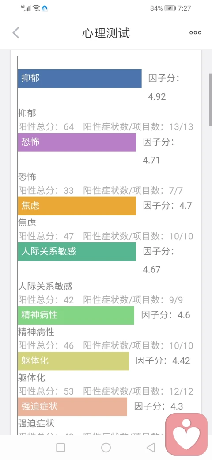Tap the Android home circle button
Screen dimensions: 212x460
106,447
